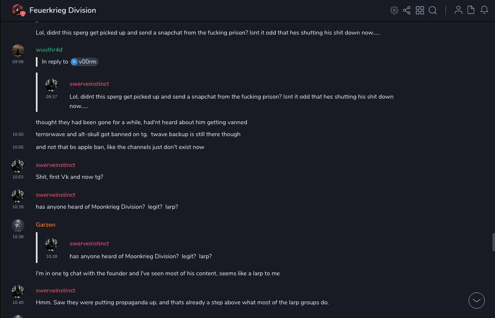Click the 09:58 message timestamp

(18, 62)
